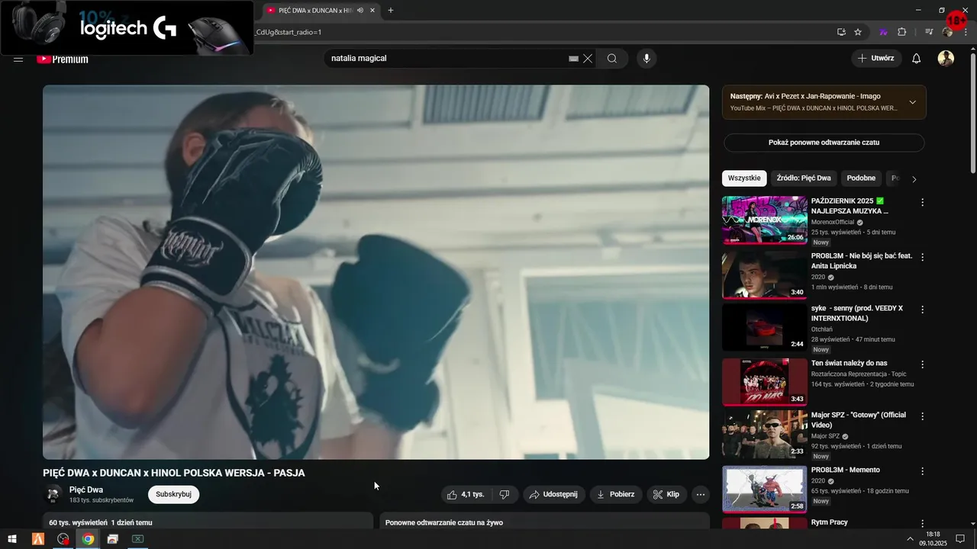Open the purple extension icon in the toolbar
This screenshot has width=977, height=549.
pos(883,32)
